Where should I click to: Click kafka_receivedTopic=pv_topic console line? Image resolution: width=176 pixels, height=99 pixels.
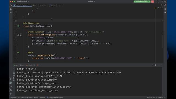pyautogui.click(x=37, y=83)
